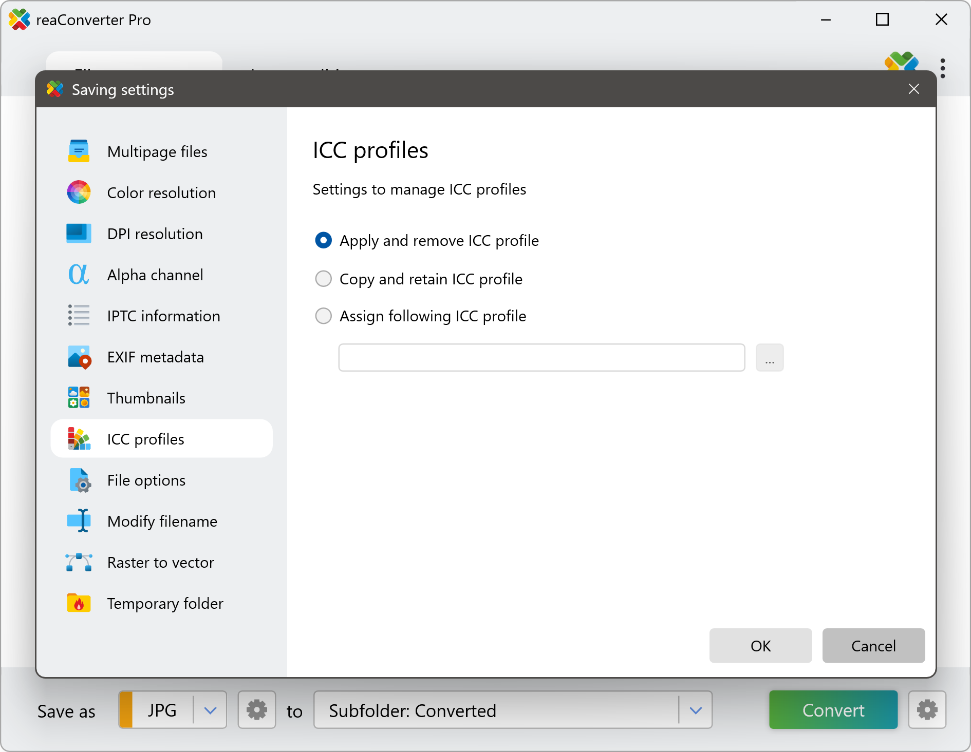Click the EXIF metadata photo icon
Viewport: 971px width, 752px height.
[x=79, y=357]
